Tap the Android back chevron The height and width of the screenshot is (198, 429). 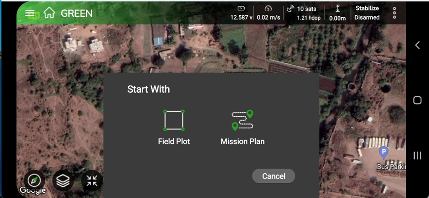tap(417, 45)
